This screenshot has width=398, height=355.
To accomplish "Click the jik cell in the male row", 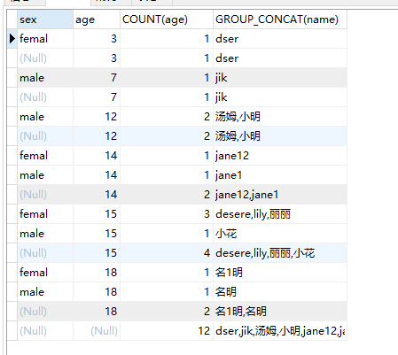I will coord(280,78).
